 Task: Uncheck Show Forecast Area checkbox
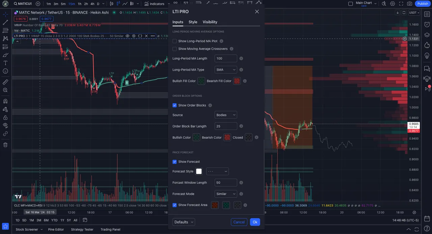coord(174,205)
